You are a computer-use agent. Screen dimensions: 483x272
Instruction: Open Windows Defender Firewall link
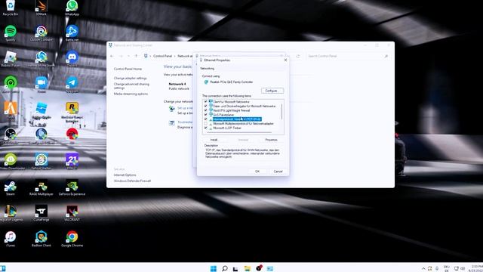(x=132, y=181)
